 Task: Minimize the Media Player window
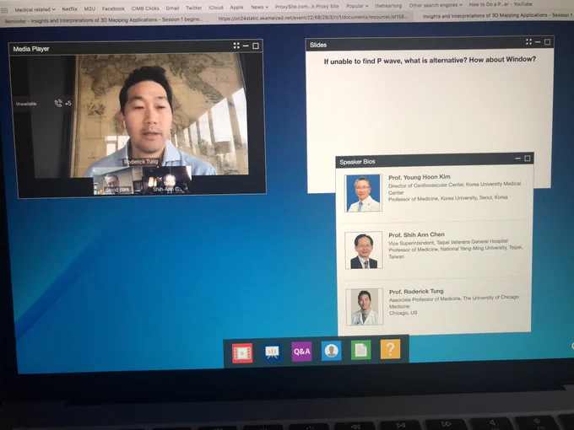[246, 46]
